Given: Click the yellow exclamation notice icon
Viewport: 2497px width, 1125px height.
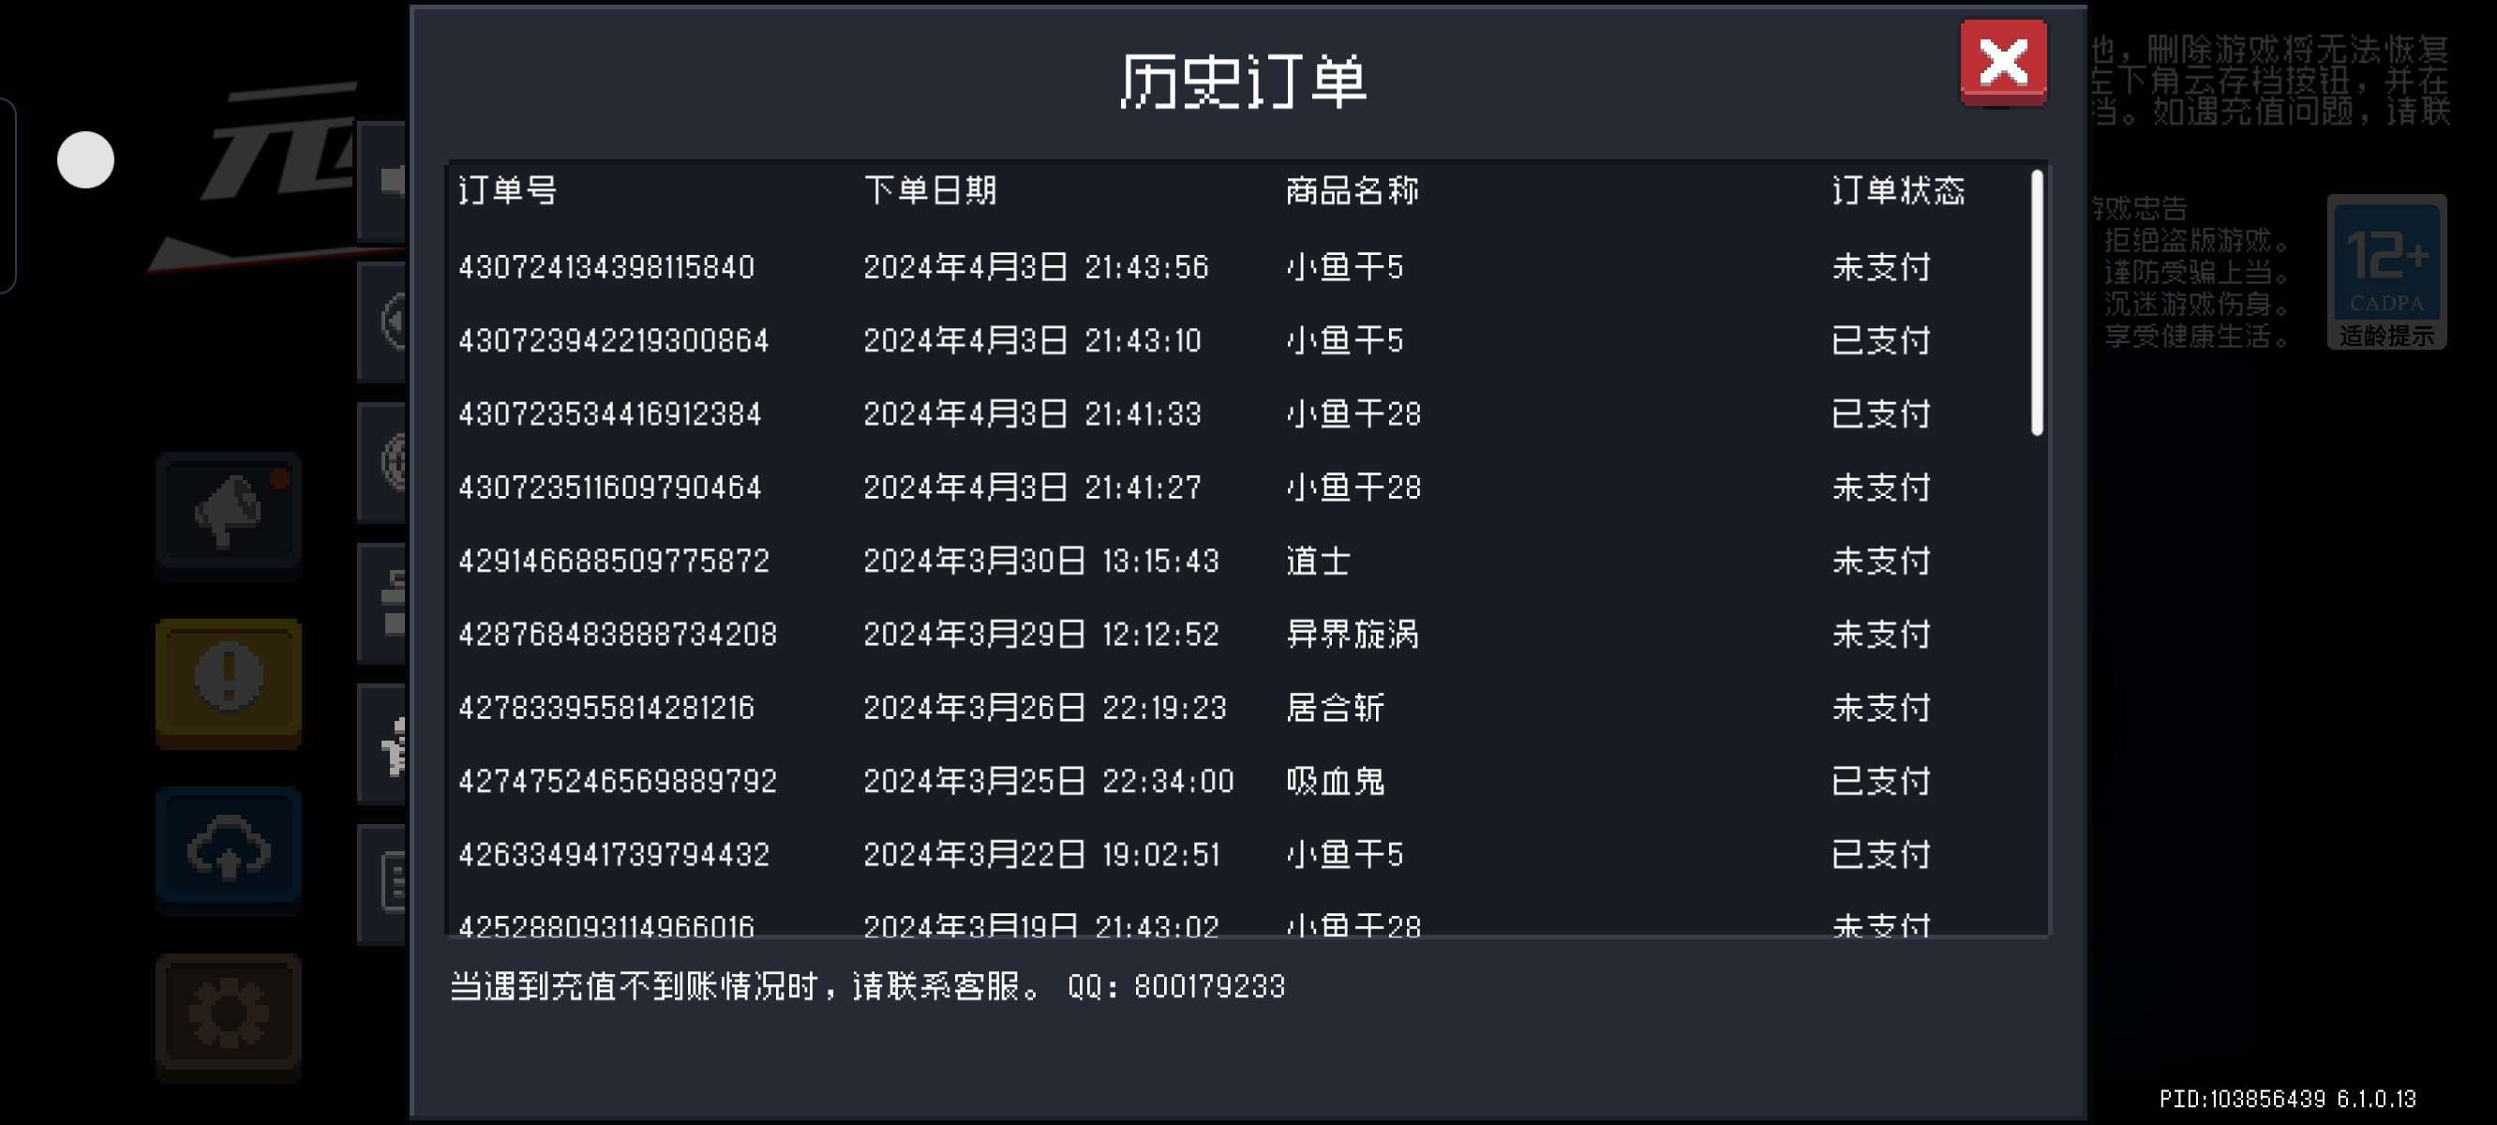Looking at the screenshot, I should click(x=229, y=679).
